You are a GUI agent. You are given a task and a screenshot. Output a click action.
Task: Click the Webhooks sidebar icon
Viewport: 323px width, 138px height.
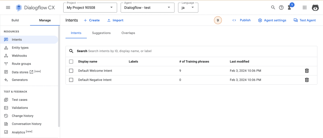[x=6, y=56]
